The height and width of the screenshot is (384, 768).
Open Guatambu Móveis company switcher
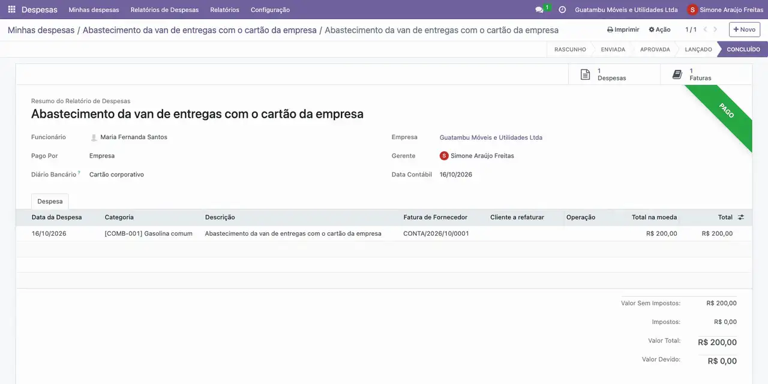[x=626, y=10]
